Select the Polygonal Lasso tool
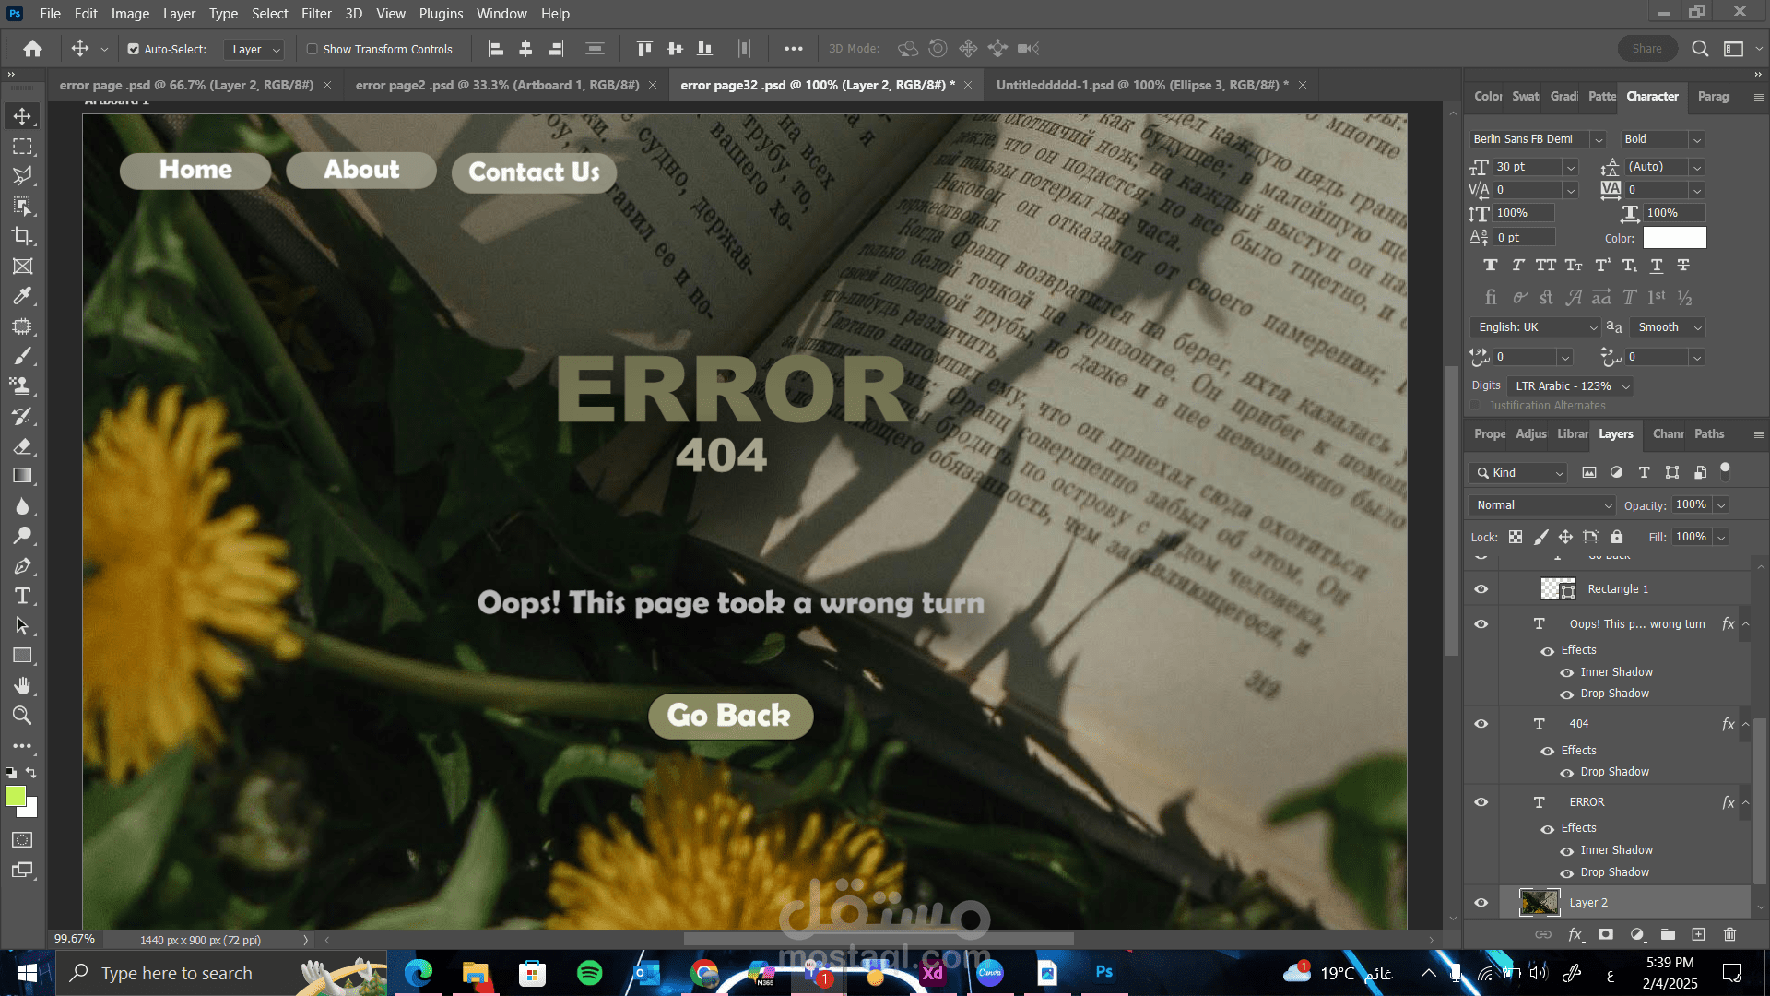The image size is (1770, 996). click(23, 176)
